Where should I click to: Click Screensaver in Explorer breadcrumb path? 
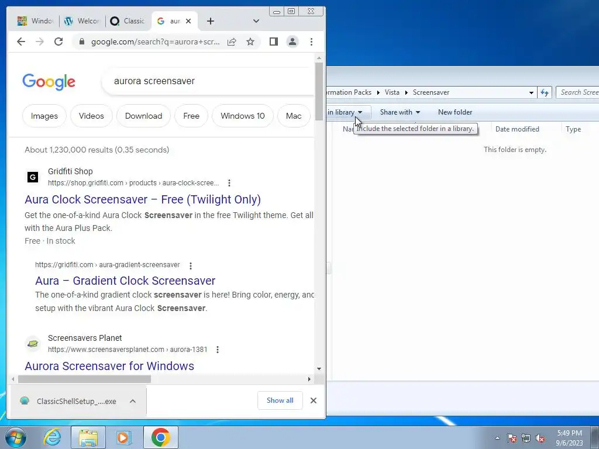pyautogui.click(x=431, y=92)
